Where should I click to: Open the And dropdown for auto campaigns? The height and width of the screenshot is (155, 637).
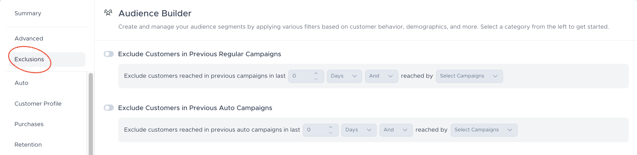click(396, 130)
